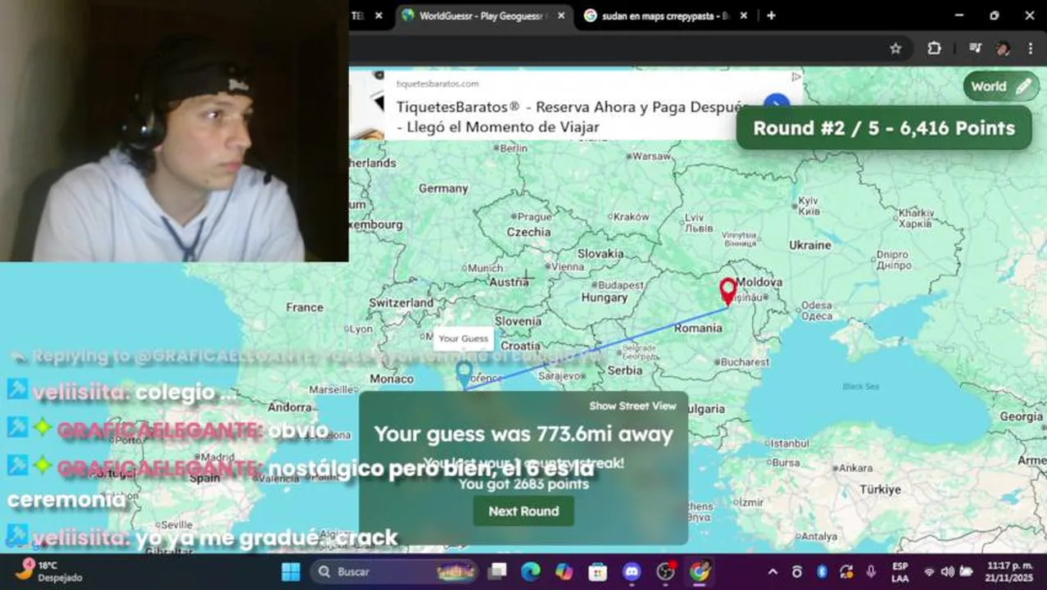The width and height of the screenshot is (1047, 590).
Task: Bookmark this page with the star icon
Action: pyautogui.click(x=895, y=48)
